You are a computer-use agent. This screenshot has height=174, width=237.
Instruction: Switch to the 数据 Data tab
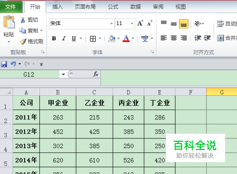coord(136,7)
